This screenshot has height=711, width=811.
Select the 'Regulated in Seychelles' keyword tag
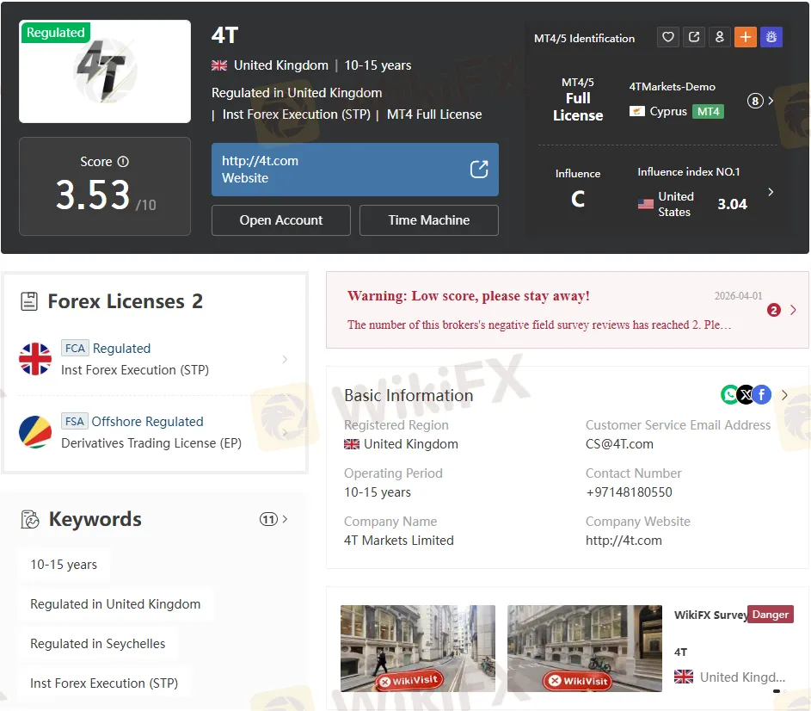click(98, 644)
